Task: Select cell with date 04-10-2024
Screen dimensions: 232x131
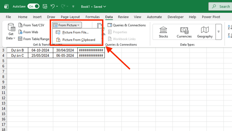Action: point(40,50)
